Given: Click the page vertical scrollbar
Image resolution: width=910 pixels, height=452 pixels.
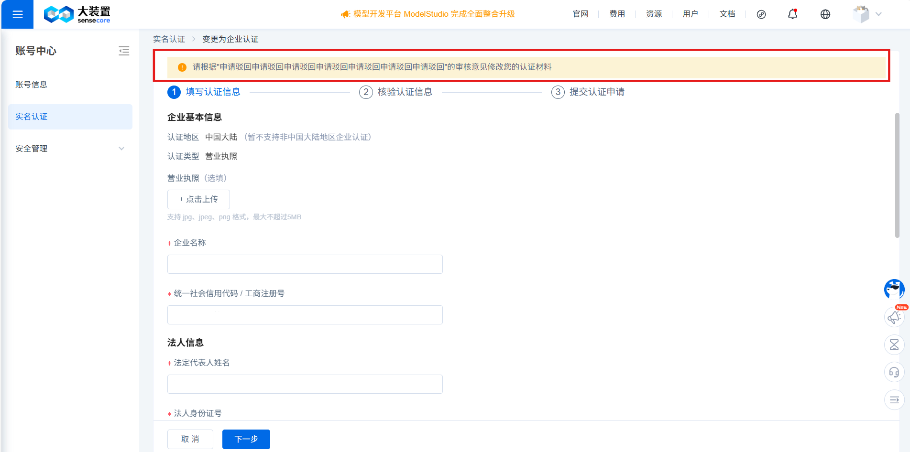Looking at the screenshot, I should [897, 175].
